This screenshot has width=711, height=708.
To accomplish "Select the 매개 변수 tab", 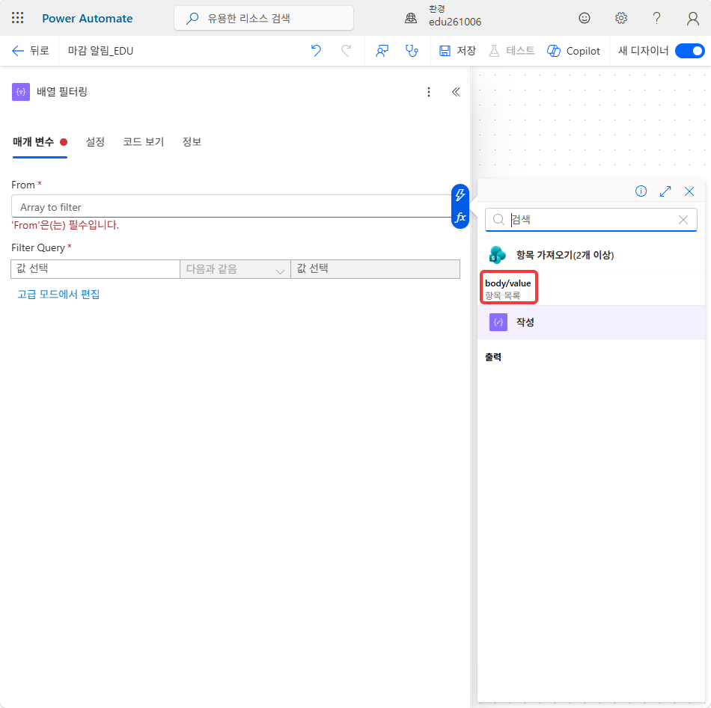I will [40, 142].
